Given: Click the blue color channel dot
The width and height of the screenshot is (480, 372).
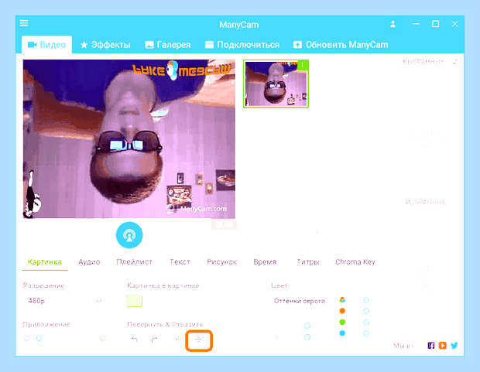Looking at the screenshot, I should [x=342, y=333].
